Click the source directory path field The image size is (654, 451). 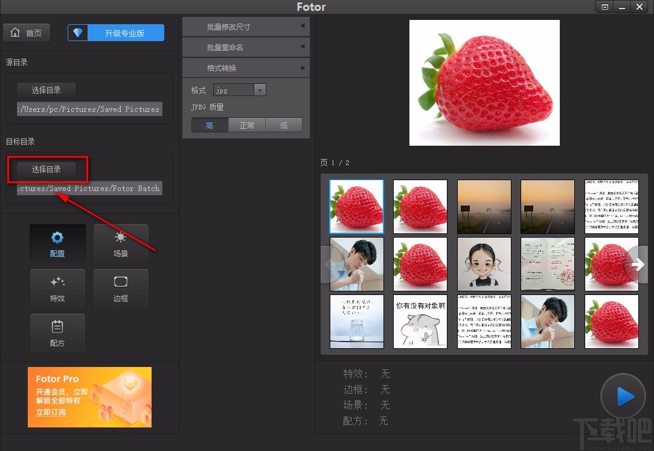click(89, 109)
